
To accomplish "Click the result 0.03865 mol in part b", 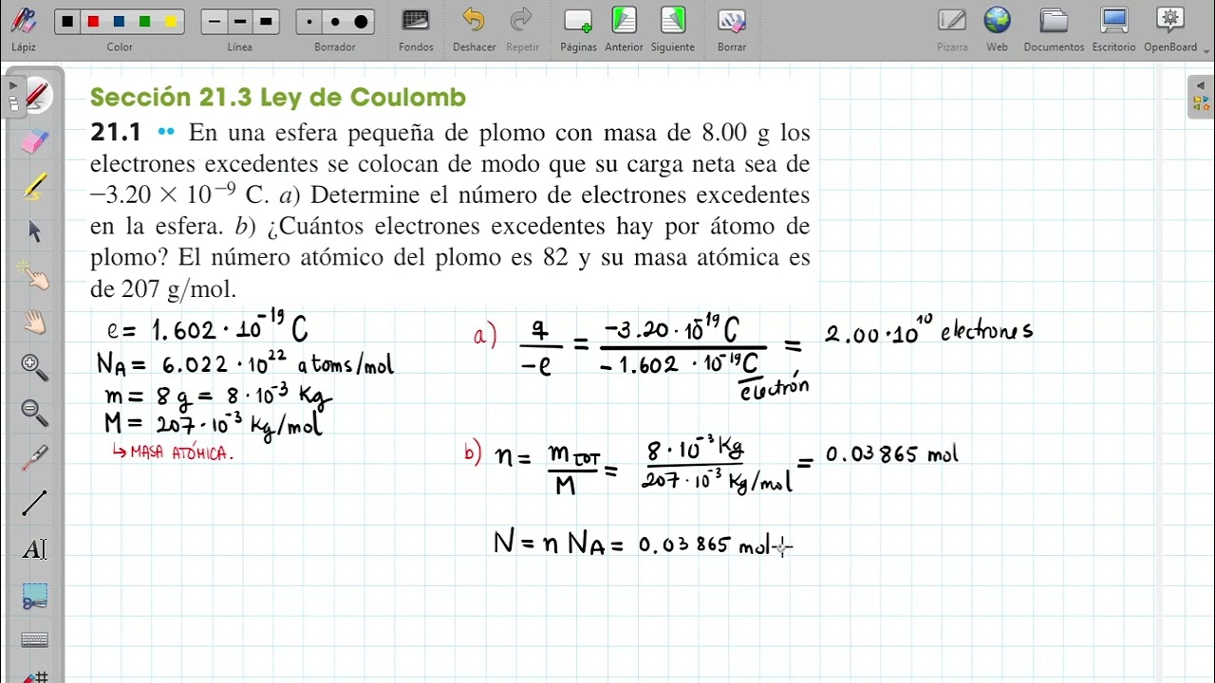I will (x=891, y=455).
